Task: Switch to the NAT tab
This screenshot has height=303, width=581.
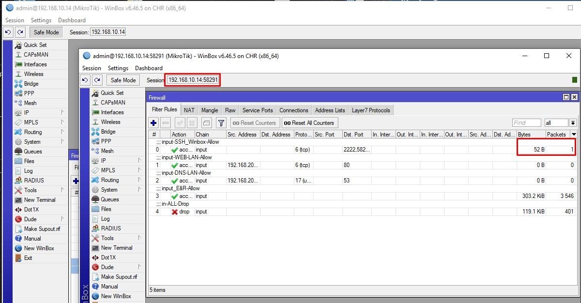Action: click(x=189, y=110)
